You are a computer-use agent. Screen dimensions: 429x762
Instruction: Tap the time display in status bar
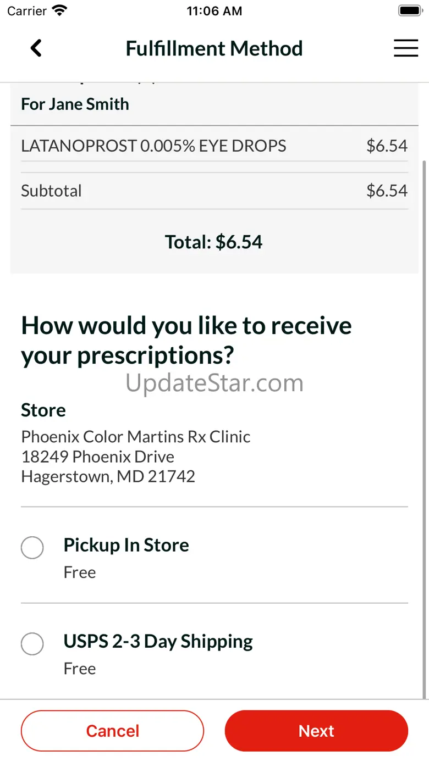click(215, 11)
